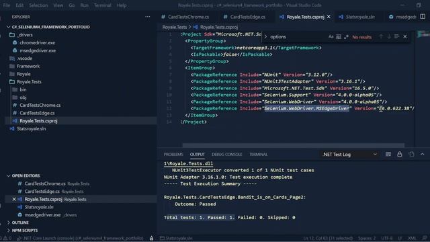Click the Royale.Tests breadcrumb
Screen dimensions: 430x242
point(175,27)
